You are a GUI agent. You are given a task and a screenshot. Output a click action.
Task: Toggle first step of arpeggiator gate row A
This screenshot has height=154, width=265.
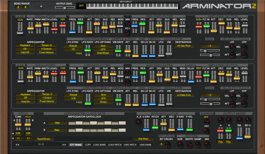point(72,123)
